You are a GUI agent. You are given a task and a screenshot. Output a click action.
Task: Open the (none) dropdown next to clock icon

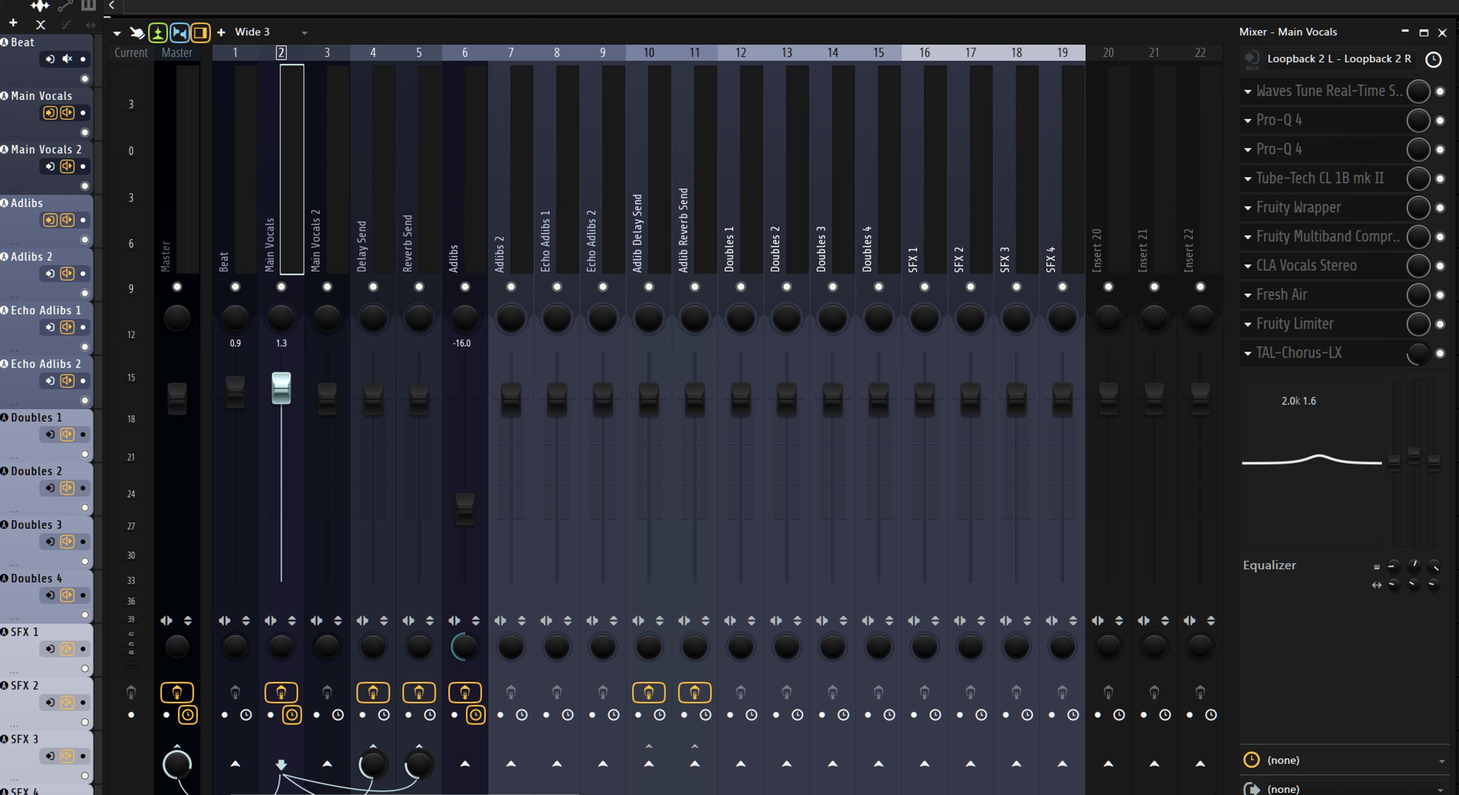pos(1356,760)
